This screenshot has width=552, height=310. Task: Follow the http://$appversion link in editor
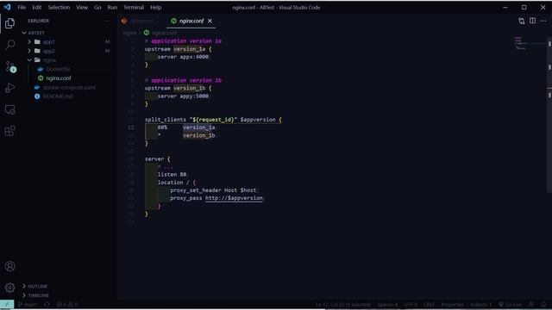[234, 198]
